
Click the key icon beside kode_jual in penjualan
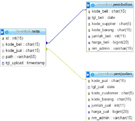tap(89, 81)
